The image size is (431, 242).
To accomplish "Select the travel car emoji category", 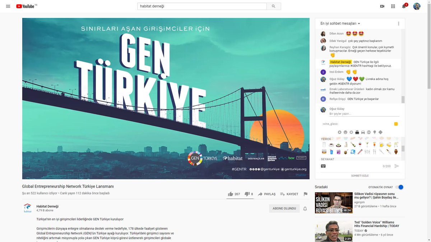I will click(363, 132).
